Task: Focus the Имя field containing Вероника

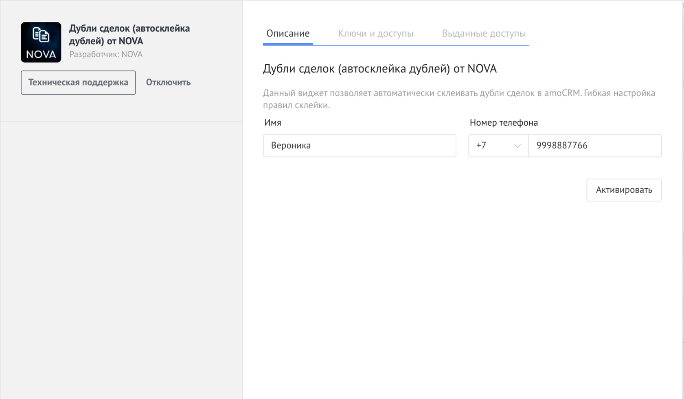Action: tap(359, 146)
